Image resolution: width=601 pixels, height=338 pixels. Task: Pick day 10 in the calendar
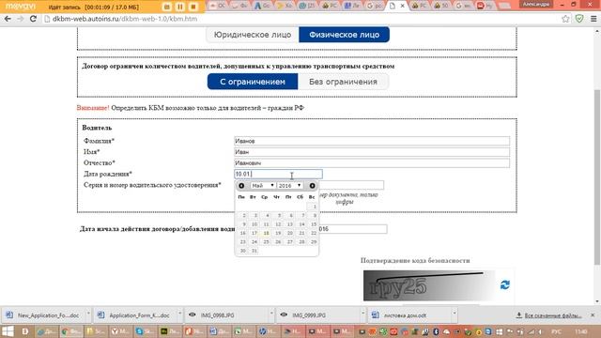[x=254, y=224]
